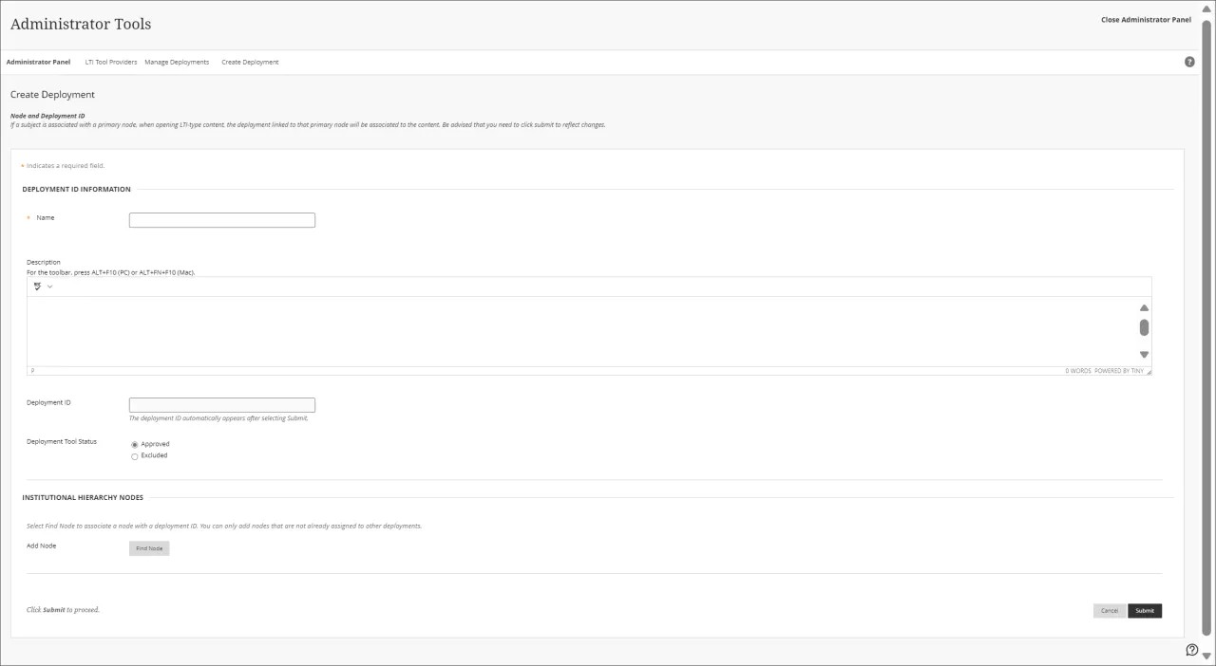Click the editor scrollbar thumb

1144,327
